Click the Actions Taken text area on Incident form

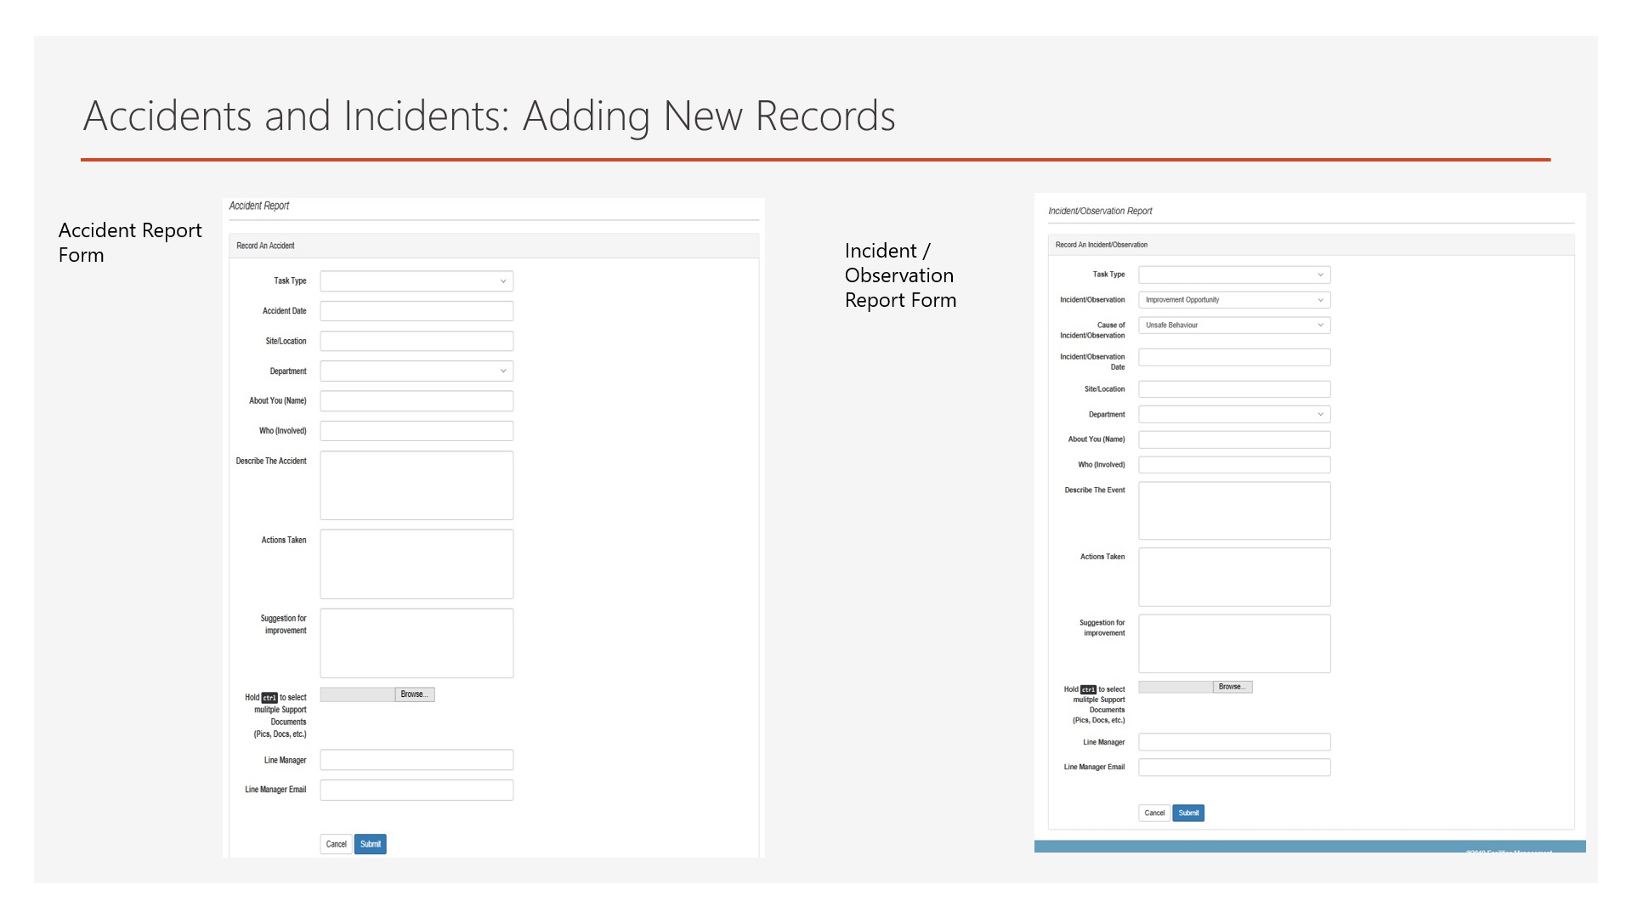(x=1233, y=576)
